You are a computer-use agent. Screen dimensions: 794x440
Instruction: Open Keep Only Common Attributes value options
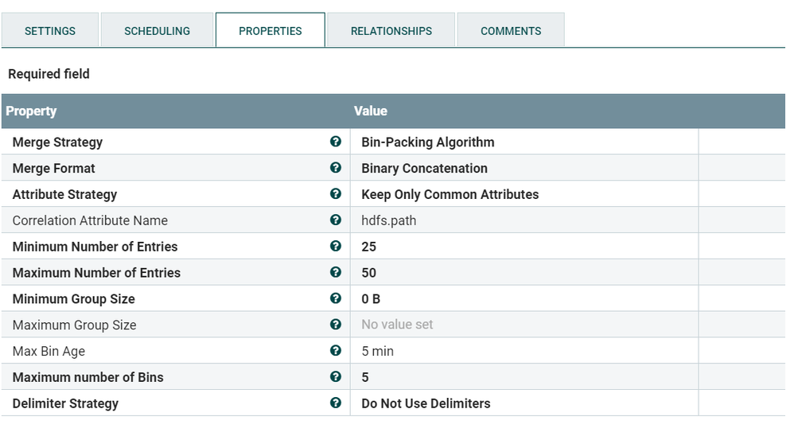click(524, 194)
